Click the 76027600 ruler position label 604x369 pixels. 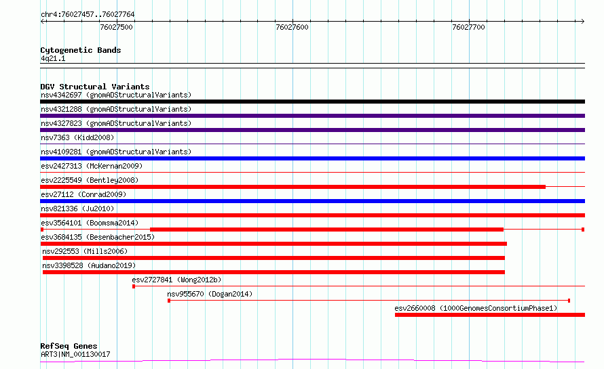point(292,27)
